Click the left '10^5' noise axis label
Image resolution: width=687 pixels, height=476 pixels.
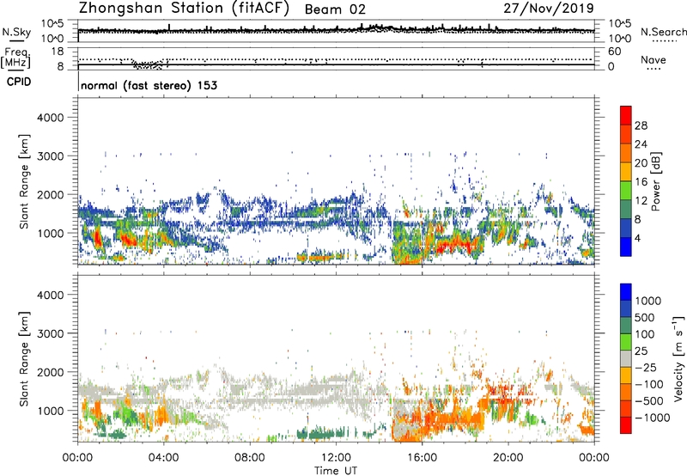pyautogui.click(x=52, y=24)
